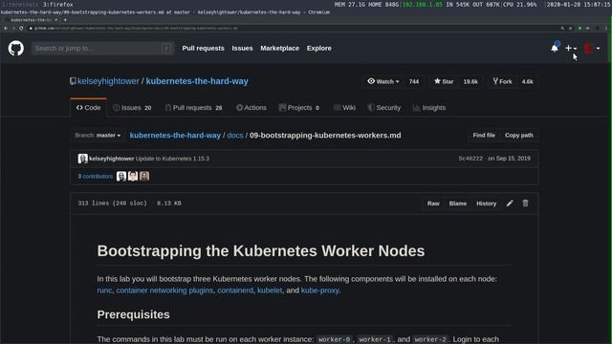Open the user avatar menu
Viewport: 612px width, 344px height.
point(592,49)
